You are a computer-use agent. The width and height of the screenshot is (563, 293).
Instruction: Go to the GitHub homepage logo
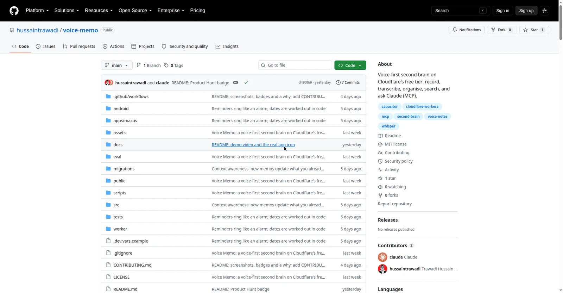click(x=14, y=11)
